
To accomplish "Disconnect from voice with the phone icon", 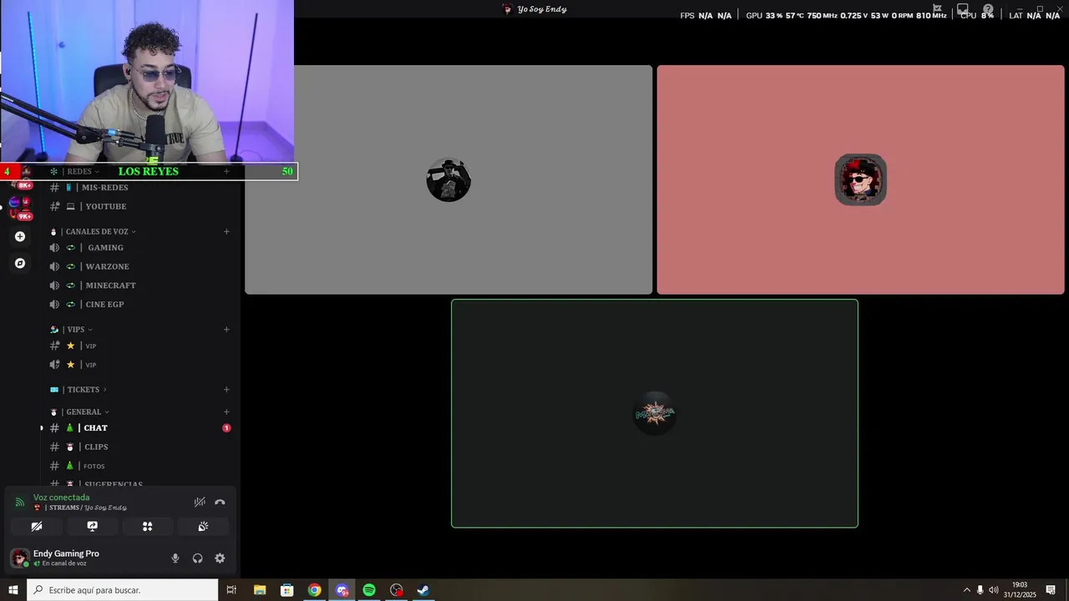I will point(220,502).
